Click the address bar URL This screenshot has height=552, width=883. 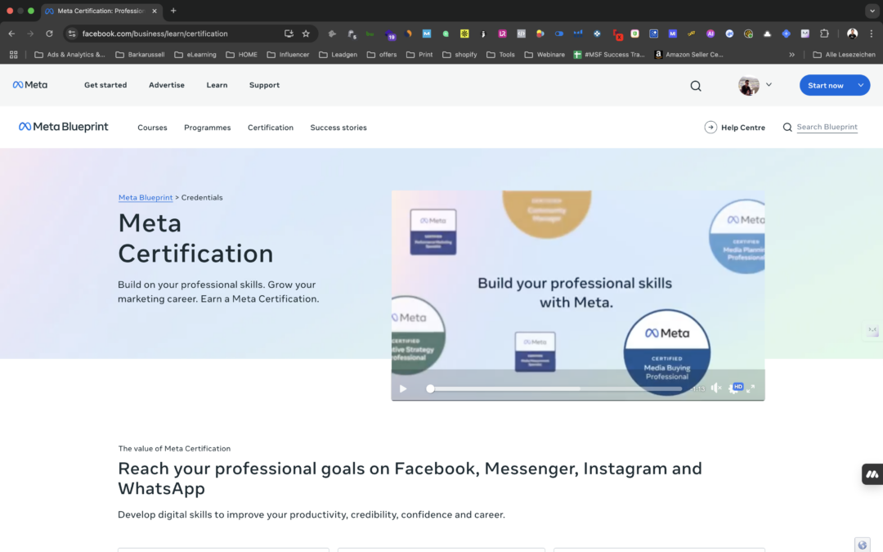[155, 34]
